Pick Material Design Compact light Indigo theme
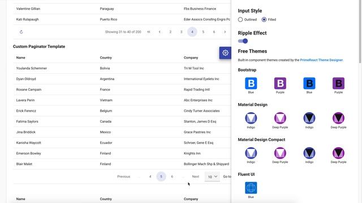 [251, 153]
